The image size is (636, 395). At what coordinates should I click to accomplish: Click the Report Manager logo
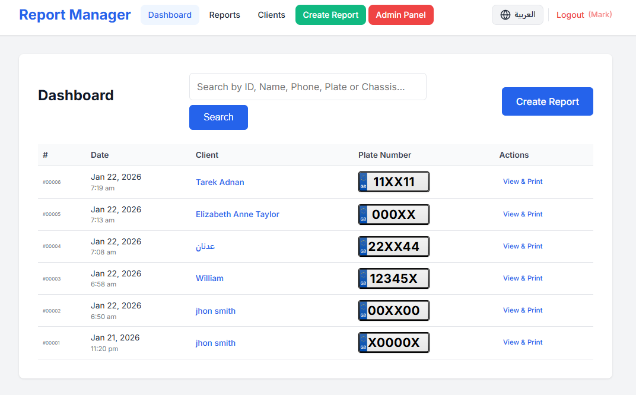click(x=75, y=14)
